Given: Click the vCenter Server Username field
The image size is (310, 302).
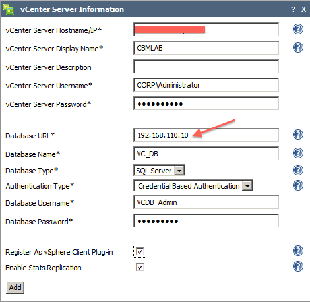Looking at the screenshot, I should pos(206,85).
